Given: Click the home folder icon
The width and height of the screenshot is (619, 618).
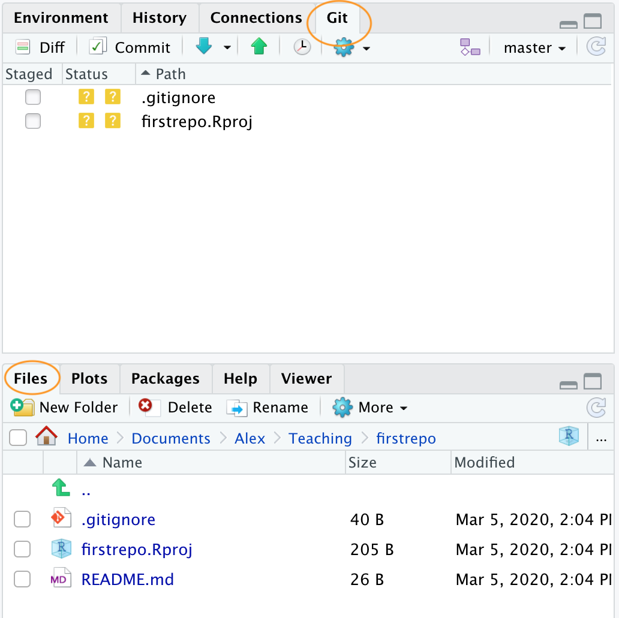Looking at the screenshot, I should tap(46, 438).
